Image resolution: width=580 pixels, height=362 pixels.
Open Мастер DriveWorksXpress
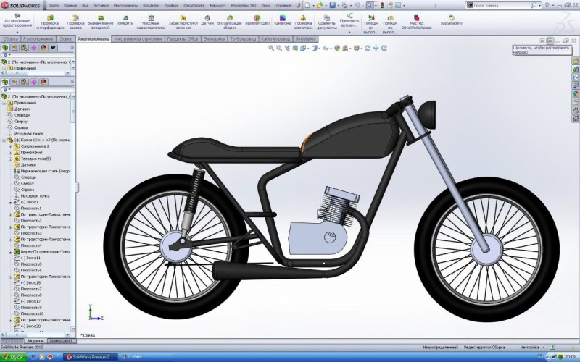pyautogui.click(x=416, y=22)
